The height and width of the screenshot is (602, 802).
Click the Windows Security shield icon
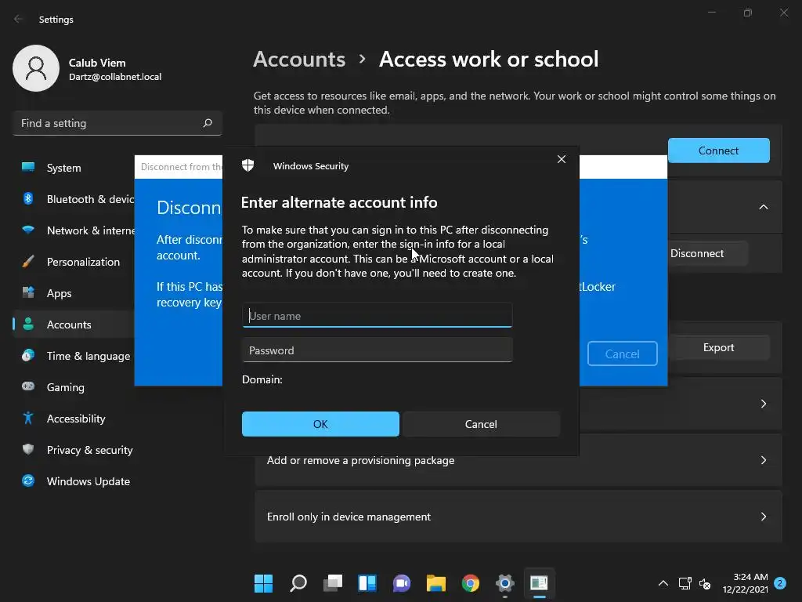click(x=247, y=165)
